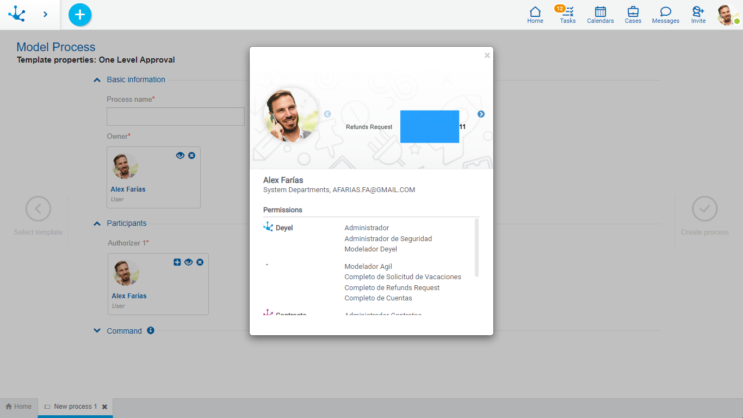
Task: Open the Messages chat icon
Action: pos(666,15)
